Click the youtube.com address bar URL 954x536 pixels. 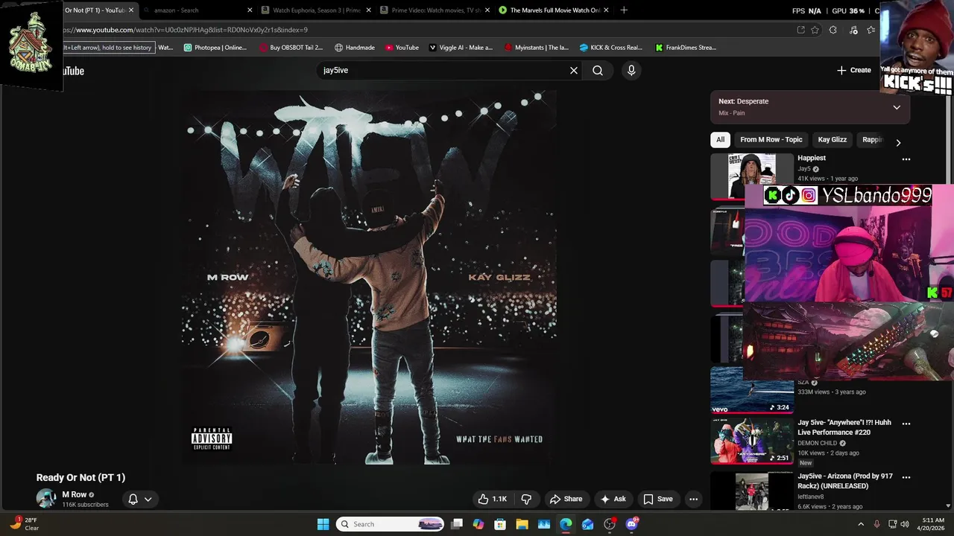pos(186,30)
